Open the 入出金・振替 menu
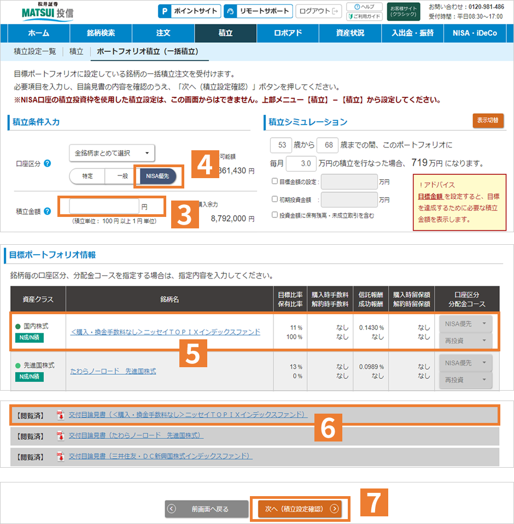 click(x=413, y=33)
